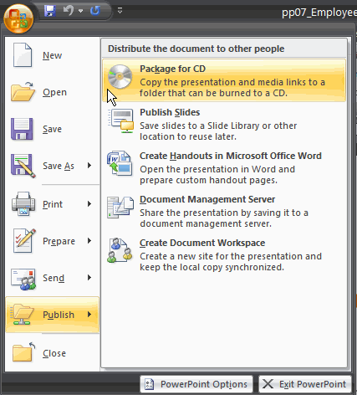Click the Save As floppy with pencil icon

pyautogui.click(x=23, y=166)
